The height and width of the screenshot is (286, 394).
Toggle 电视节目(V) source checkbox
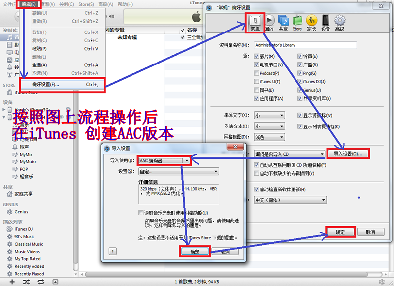(256, 65)
